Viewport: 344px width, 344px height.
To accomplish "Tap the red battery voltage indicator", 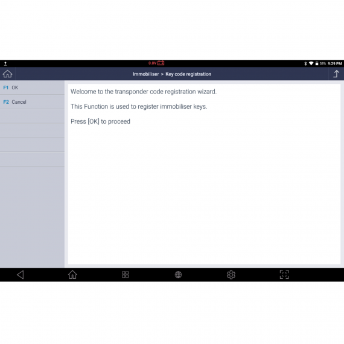I will (156, 63).
